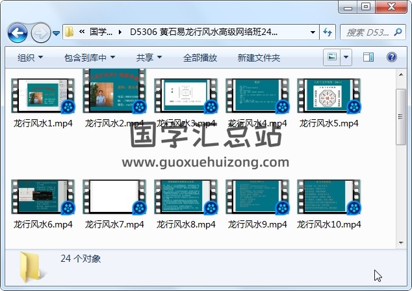Go back with the Back arrow button
Viewport: 412px width, 291px height.
pos(18,33)
